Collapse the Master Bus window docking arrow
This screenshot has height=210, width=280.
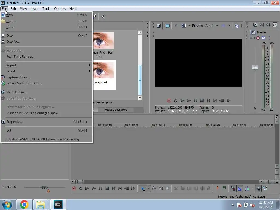(x=247, y=27)
